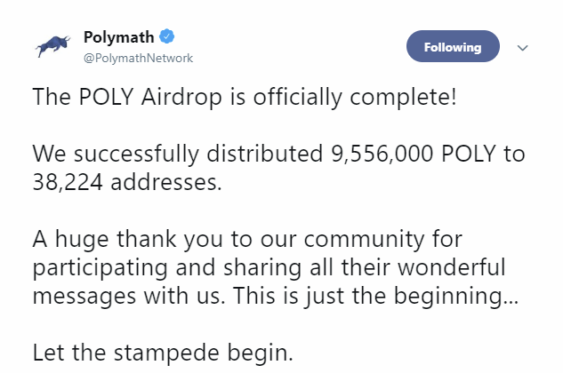
Task: Expand the tweet options chevron
Action: pos(522,47)
